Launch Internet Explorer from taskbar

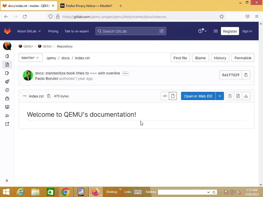(x=21, y=192)
